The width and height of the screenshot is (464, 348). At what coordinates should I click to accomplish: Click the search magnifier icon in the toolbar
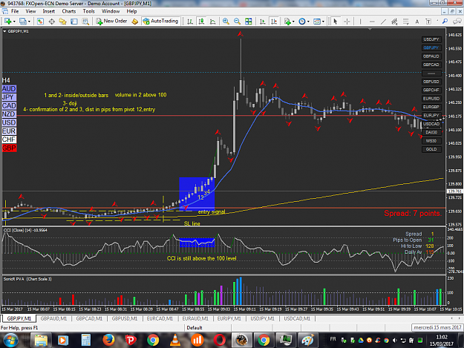pyautogui.click(x=445, y=22)
